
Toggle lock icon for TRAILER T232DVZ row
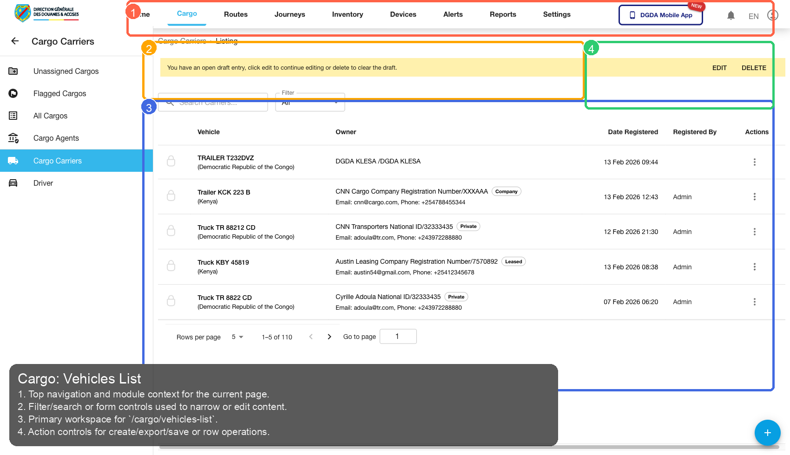[x=171, y=161]
